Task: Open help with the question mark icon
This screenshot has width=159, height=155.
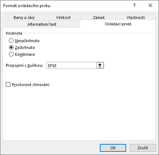Action: pyautogui.click(x=134, y=5)
